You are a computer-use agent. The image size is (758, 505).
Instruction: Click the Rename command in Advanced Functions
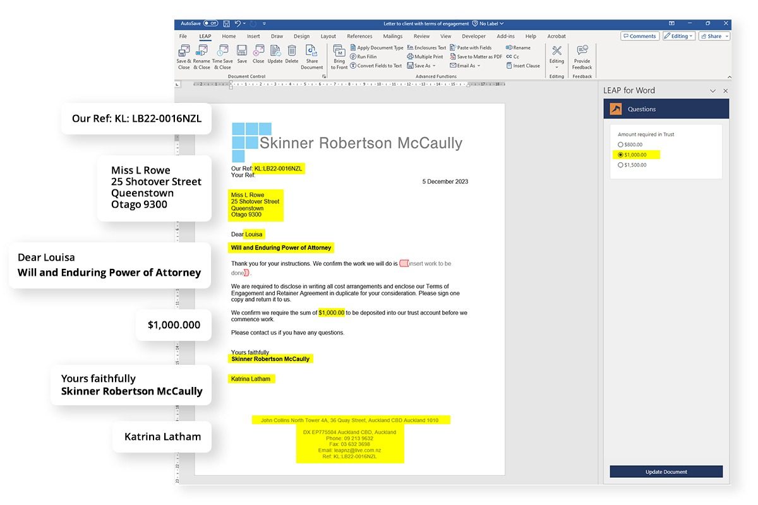pyautogui.click(x=518, y=48)
